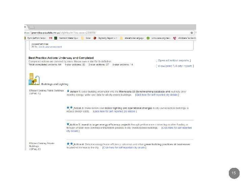Open the Solar bookmarks folder
Screen dimensions: 243x182
click(x=86, y=38)
